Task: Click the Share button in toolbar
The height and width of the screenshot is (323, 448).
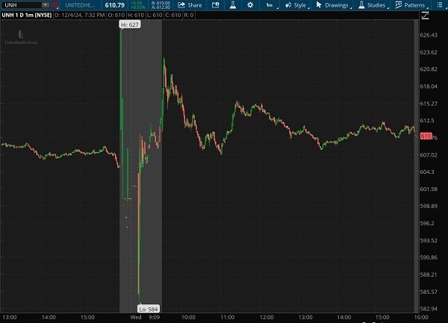Action: click(190, 5)
